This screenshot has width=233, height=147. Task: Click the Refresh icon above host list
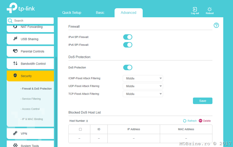pyautogui.click(x=185, y=121)
